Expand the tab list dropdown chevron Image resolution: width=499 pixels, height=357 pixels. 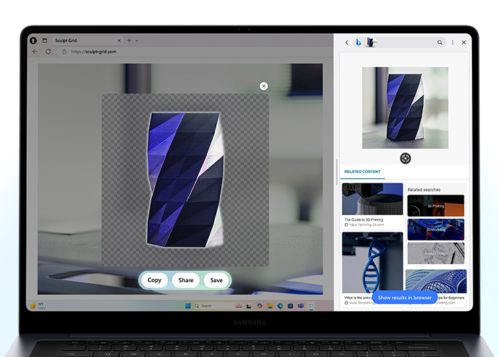pyautogui.click(x=137, y=41)
